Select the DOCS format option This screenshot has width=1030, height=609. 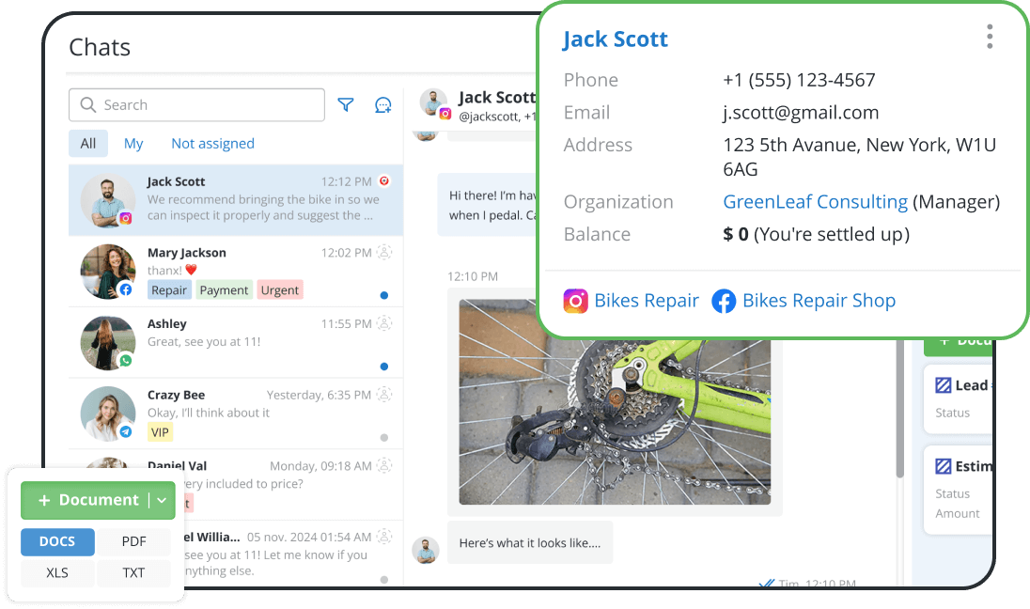pos(57,542)
